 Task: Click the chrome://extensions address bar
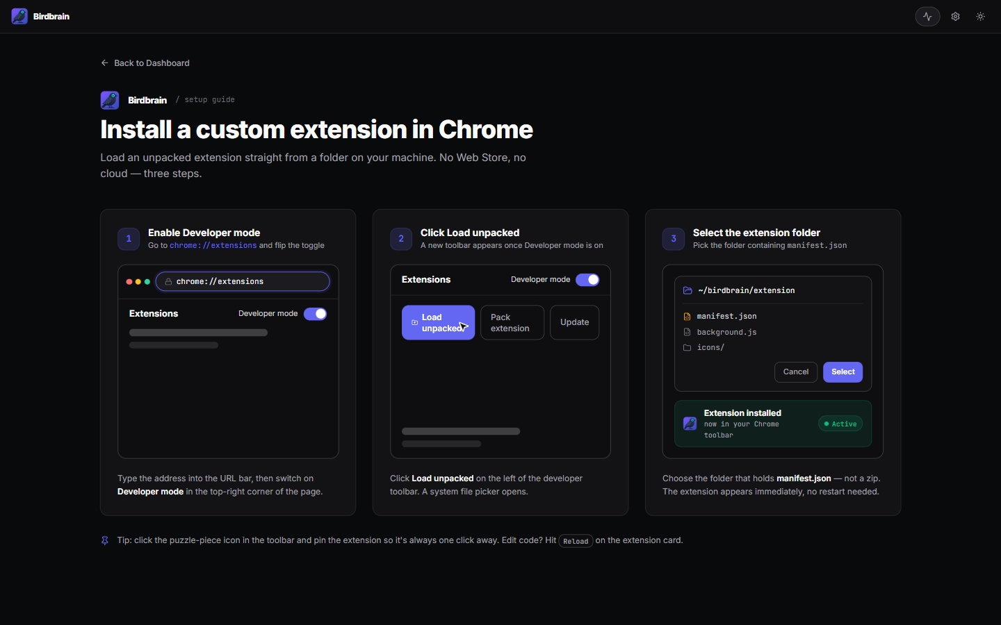pos(243,281)
